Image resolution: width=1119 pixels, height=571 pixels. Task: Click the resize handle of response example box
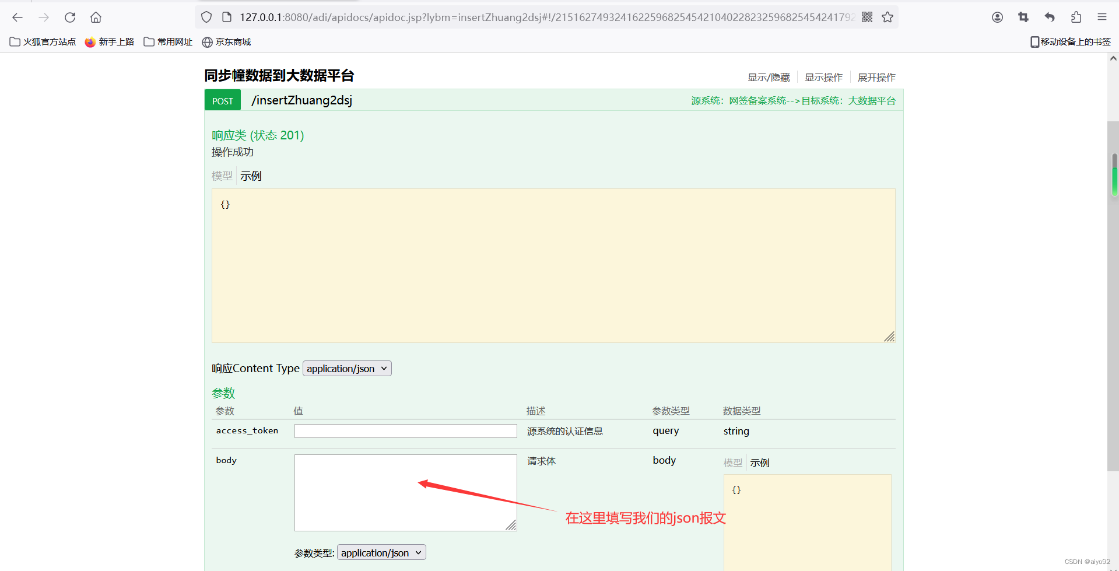pyautogui.click(x=889, y=337)
